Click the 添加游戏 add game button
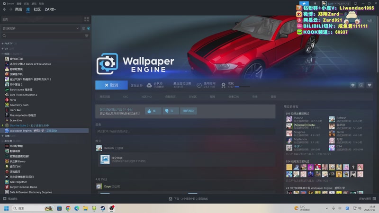 tap(10, 199)
